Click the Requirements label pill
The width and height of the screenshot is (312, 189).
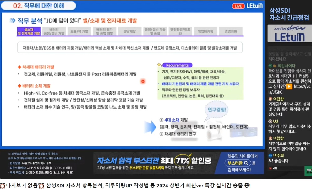(177, 65)
